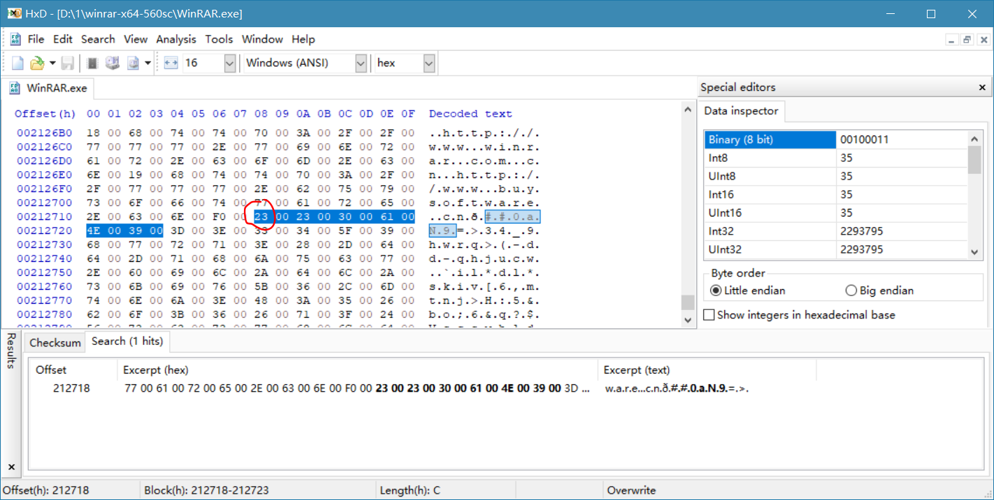Create a new file with the New icon

17,63
